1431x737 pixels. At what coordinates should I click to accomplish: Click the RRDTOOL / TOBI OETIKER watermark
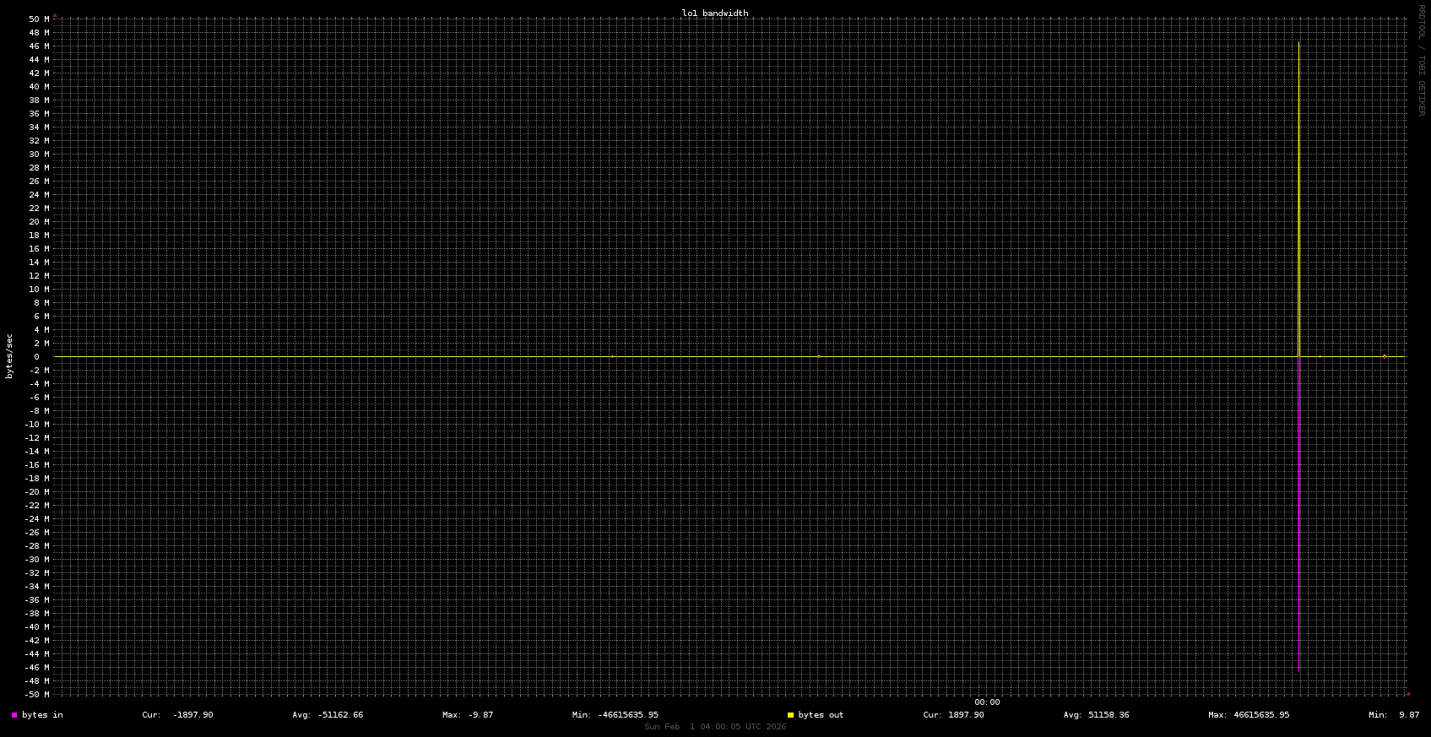(1421, 61)
